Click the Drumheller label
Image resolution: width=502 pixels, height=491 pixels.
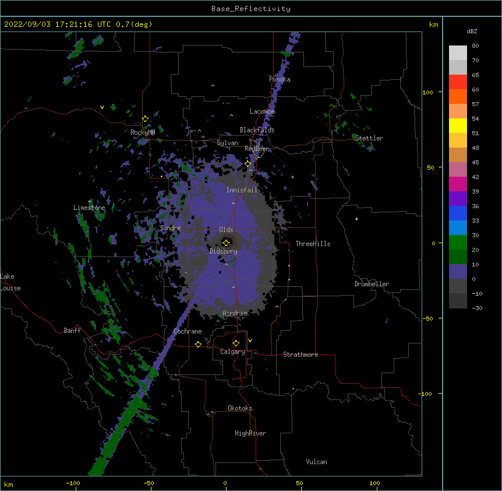pos(372,284)
